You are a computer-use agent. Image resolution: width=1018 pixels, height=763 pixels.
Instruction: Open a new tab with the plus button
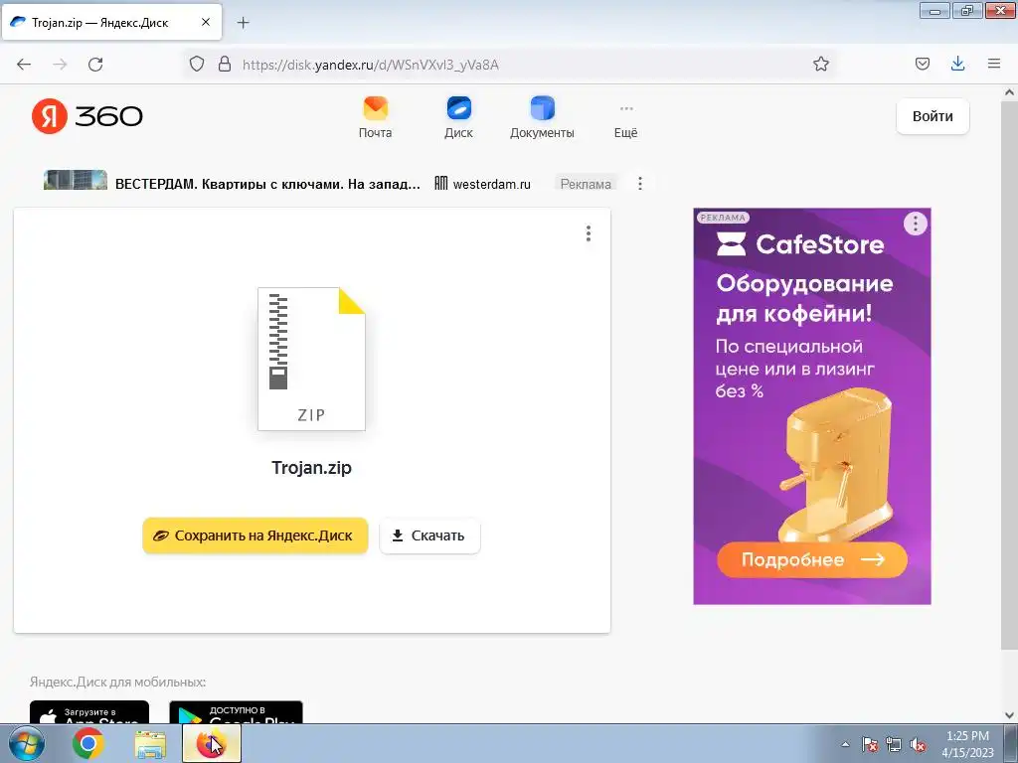pyautogui.click(x=243, y=23)
